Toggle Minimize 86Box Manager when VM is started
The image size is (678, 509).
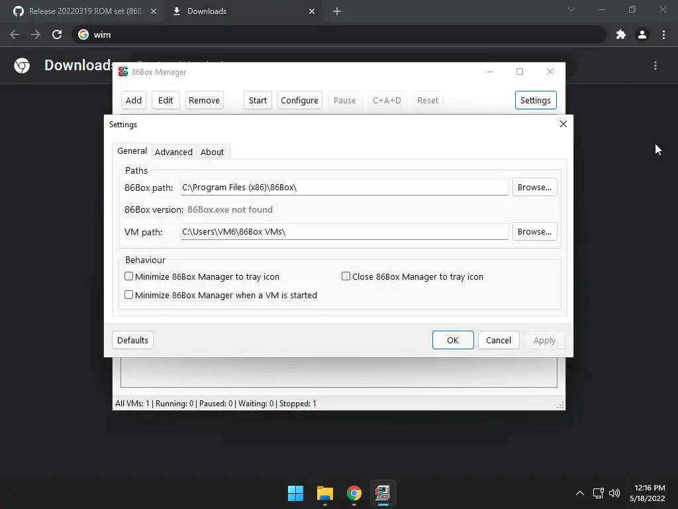(221, 295)
